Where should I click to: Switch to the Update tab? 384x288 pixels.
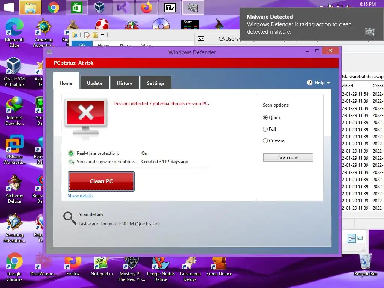point(94,83)
